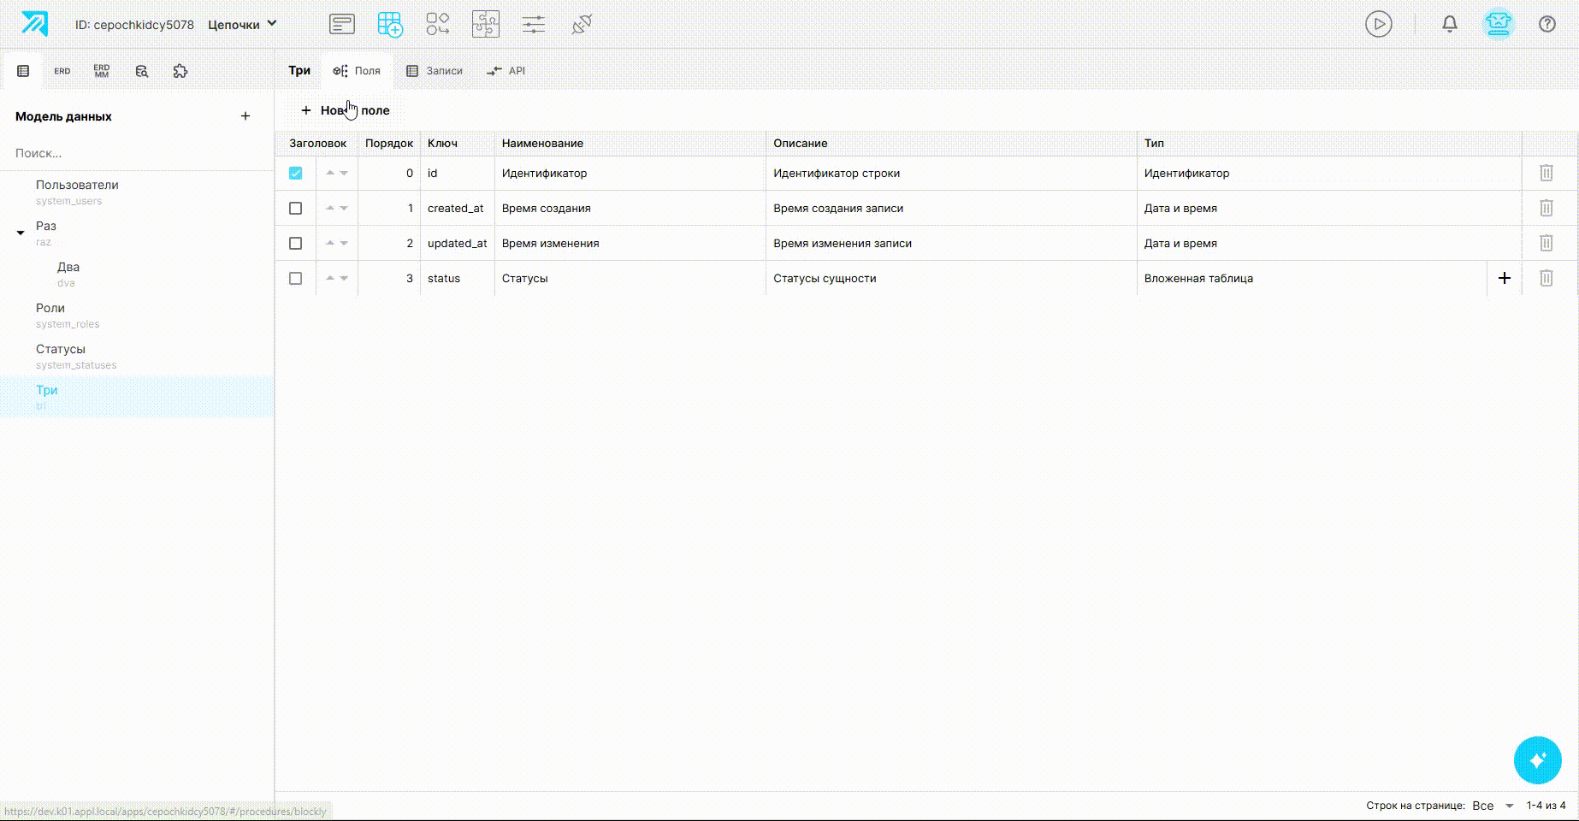Open the sliders settings icon in top toolbar
The width and height of the screenshot is (1579, 821).
tap(534, 24)
